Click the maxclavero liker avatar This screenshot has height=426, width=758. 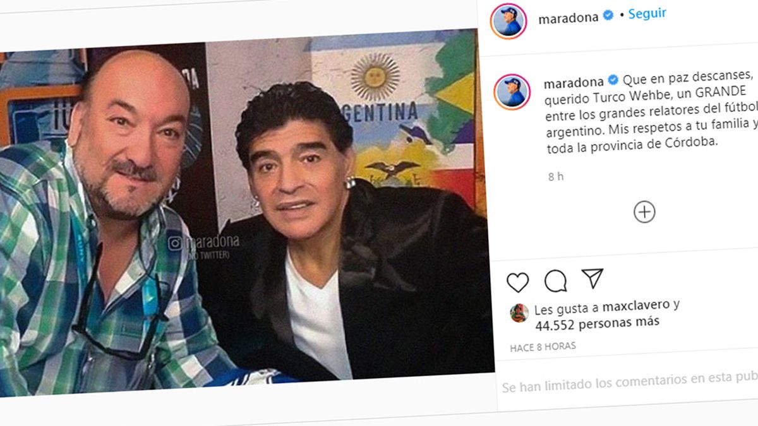(519, 313)
